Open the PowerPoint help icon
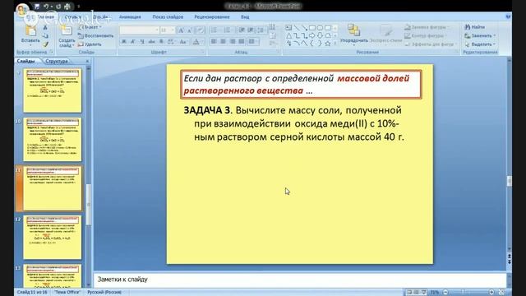This screenshot has height=296, width=526. coord(508,16)
